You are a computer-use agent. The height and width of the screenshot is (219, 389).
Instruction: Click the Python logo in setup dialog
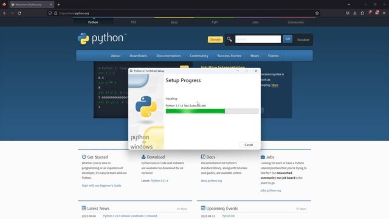click(x=146, y=106)
